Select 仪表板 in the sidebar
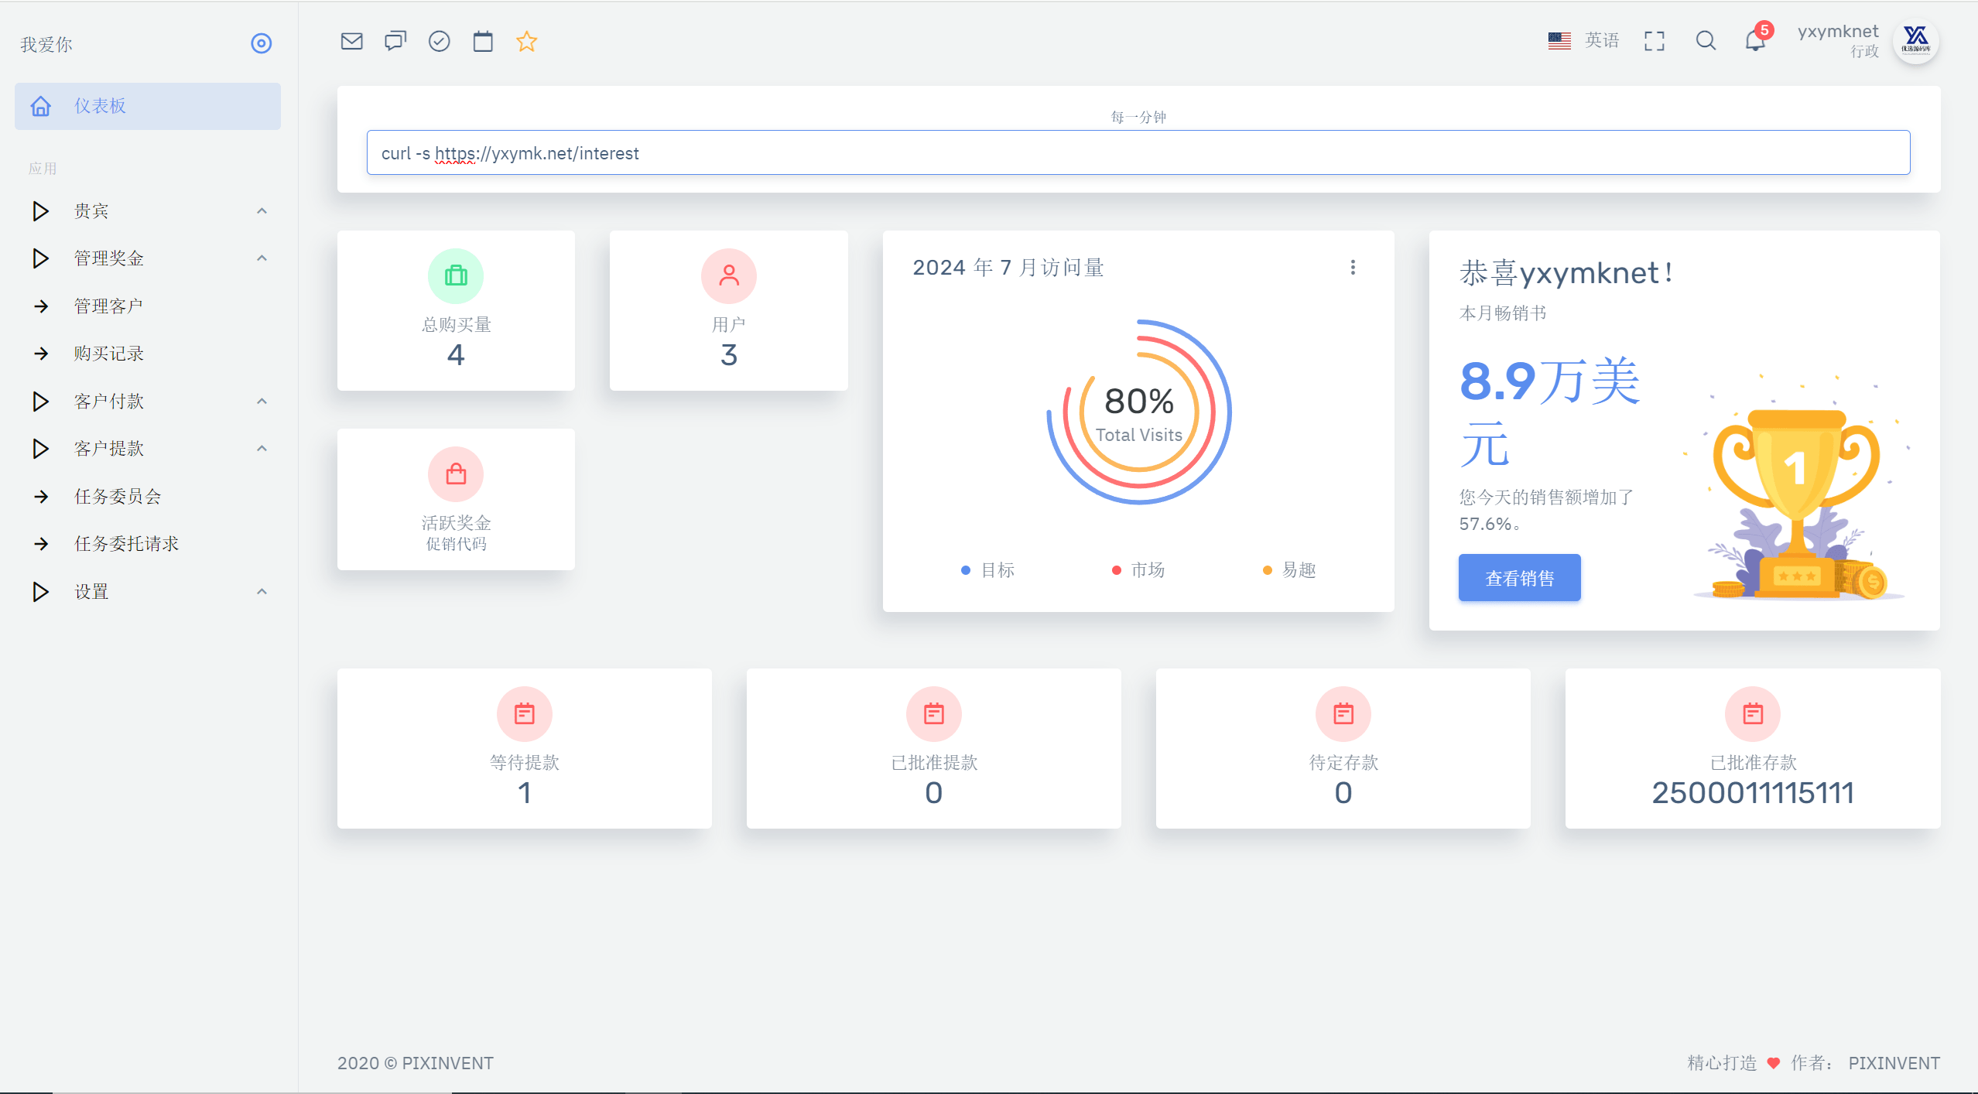The image size is (1978, 1094). [148, 106]
